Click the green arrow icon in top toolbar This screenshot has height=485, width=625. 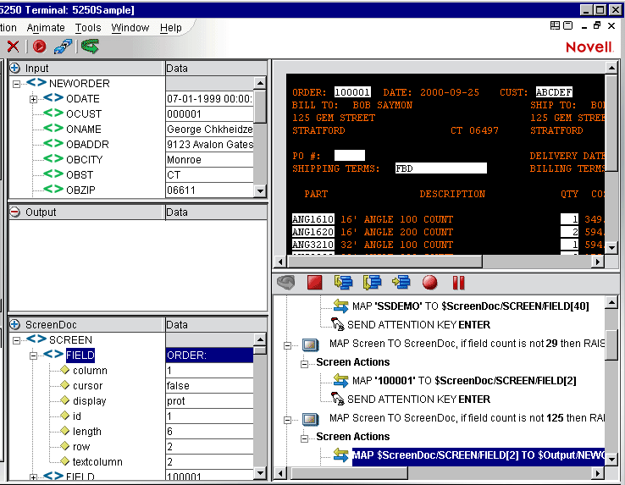pyautogui.click(x=90, y=47)
